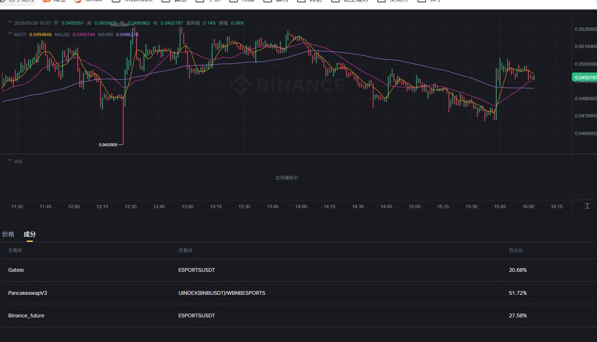Click the 0.0470000 price axis label

[x=586, y=116]
